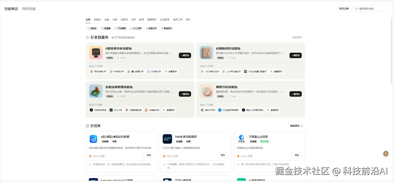Open the 今日头条 skill chip
Image resolution: width=394 pixels, height=182 pixels.
(255, 71)
